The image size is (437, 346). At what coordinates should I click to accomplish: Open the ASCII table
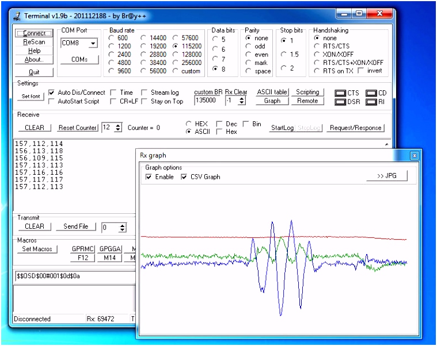272,92
